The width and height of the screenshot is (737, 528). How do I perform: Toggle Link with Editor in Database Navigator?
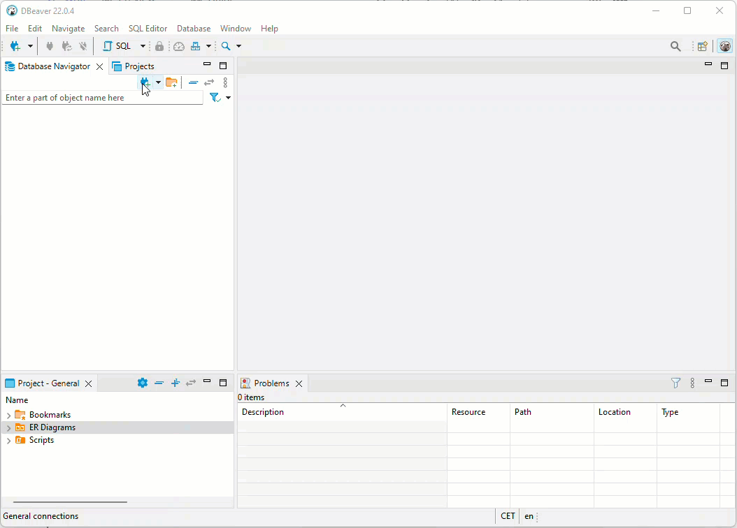point(209,82)
